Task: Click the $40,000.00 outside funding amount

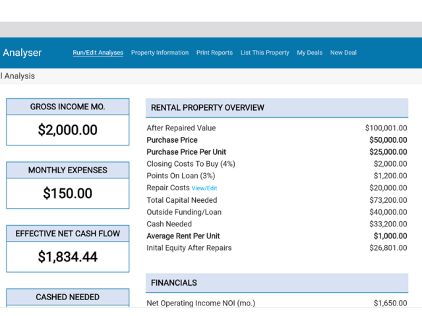Action: (388, 212)
